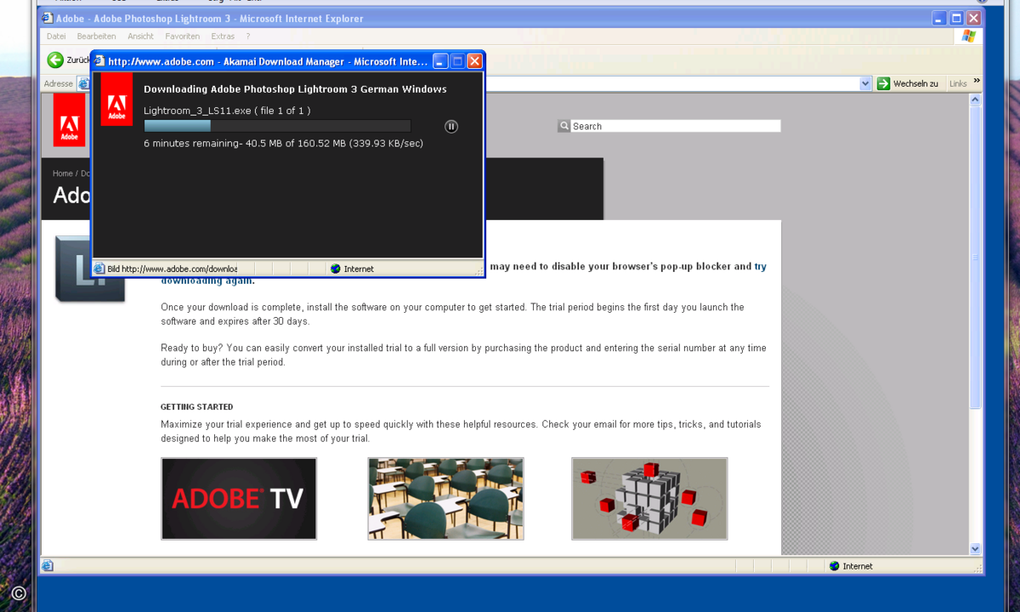This screenshot has width=1020, height=612.
Task: Click the green Zurück back arrow
Action: [55, 59]
